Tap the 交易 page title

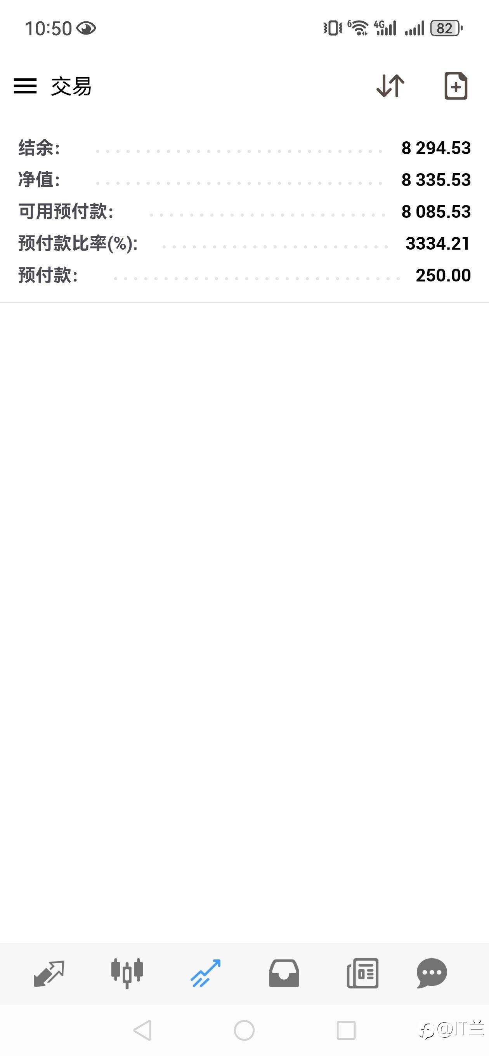click(x=71, y=86)
